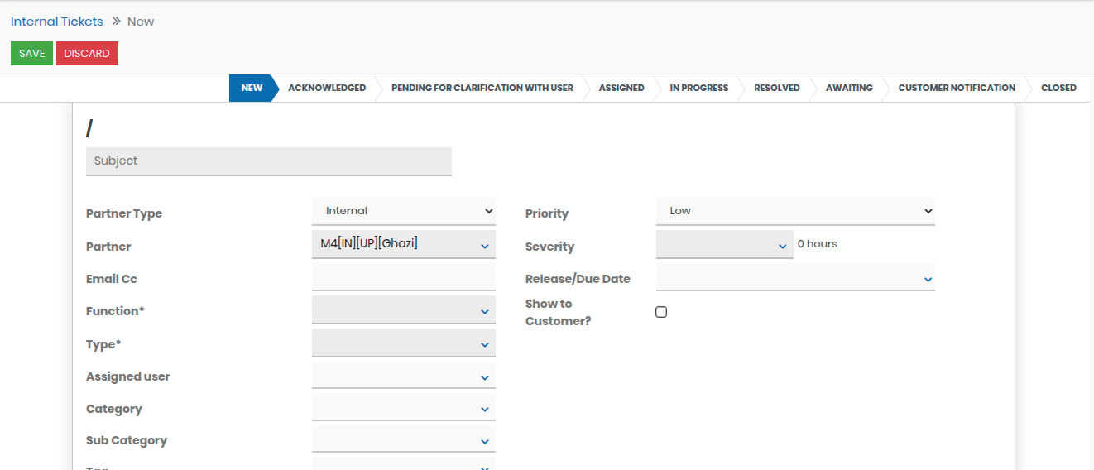Open the Severity dropdown

pos(724,245)
